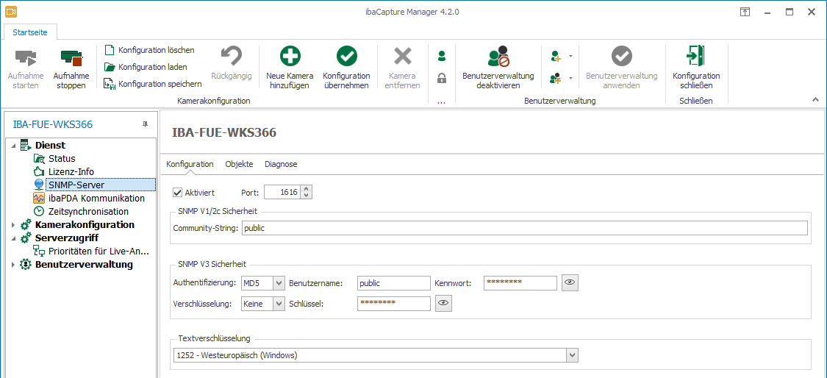Image resolution: width=827 pixels, height=378 pixels.
Task: Select ibaPDA Kommunikation tree item
Action: tap(96, 198)
